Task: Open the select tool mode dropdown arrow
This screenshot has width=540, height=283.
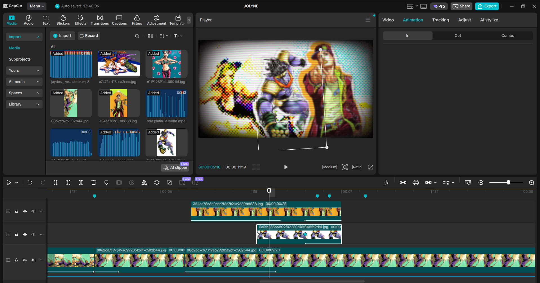Action: 17,183
